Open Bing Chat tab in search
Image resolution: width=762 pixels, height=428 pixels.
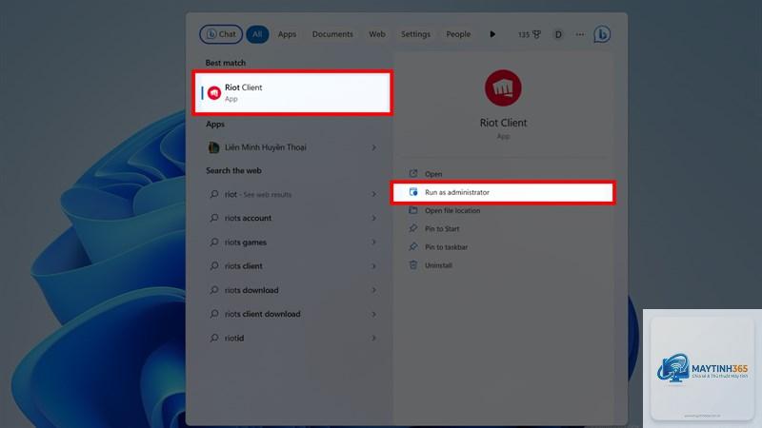(x=221, y=34)
